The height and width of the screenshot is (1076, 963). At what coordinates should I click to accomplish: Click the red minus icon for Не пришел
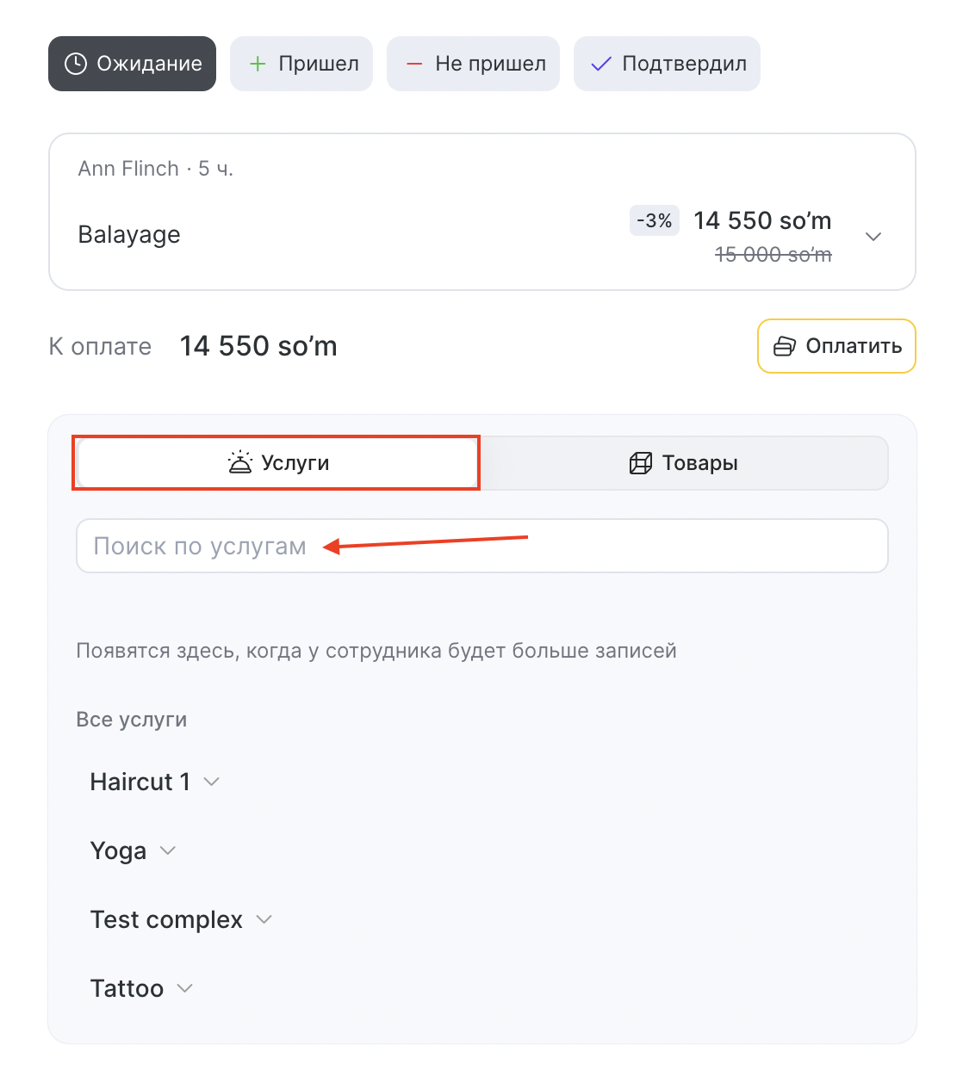tap(414, 64)
